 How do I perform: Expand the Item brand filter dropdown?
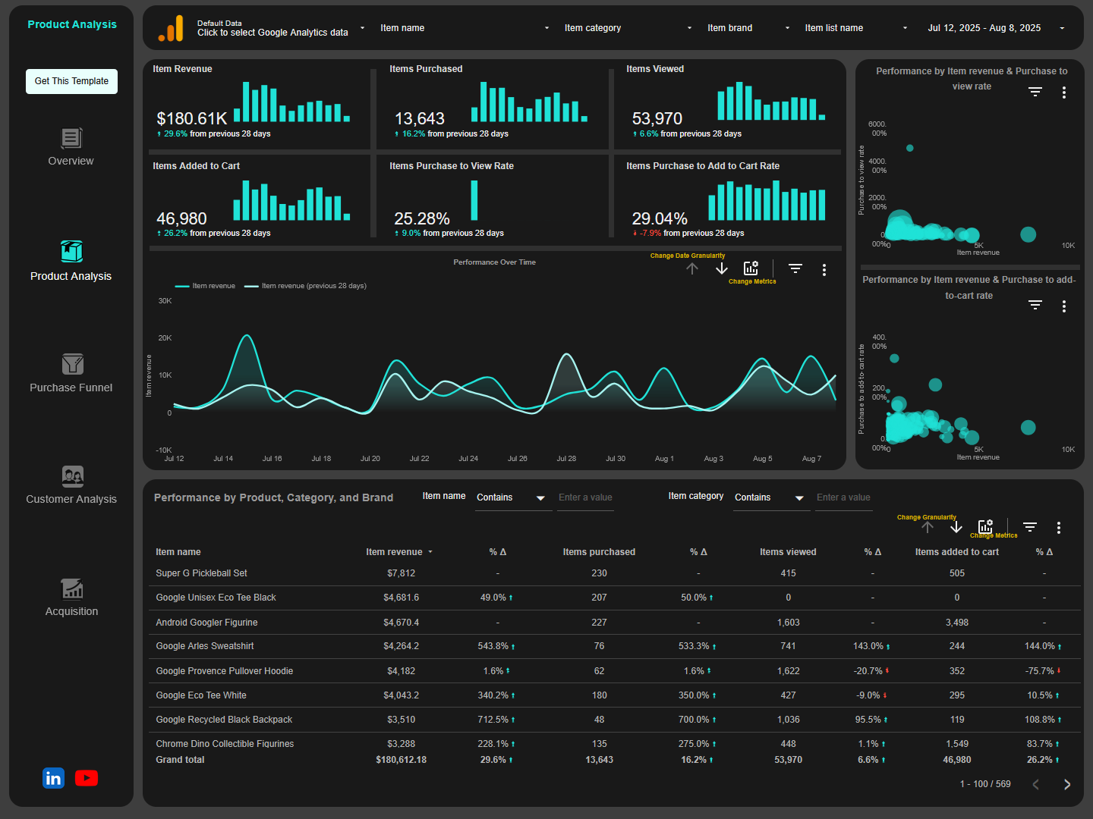point(748,28)
